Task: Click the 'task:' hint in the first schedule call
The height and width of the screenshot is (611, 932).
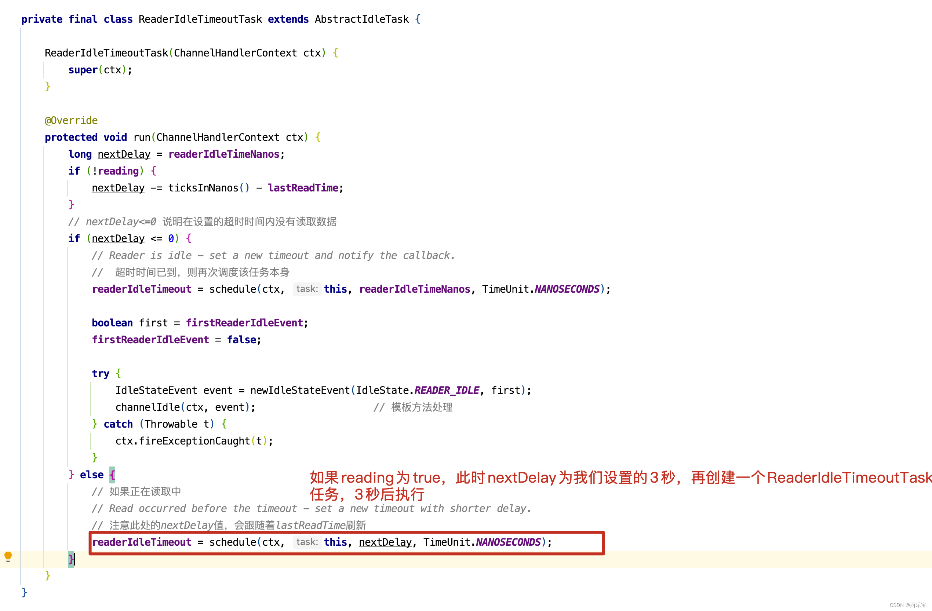Action: click(307, 289)
